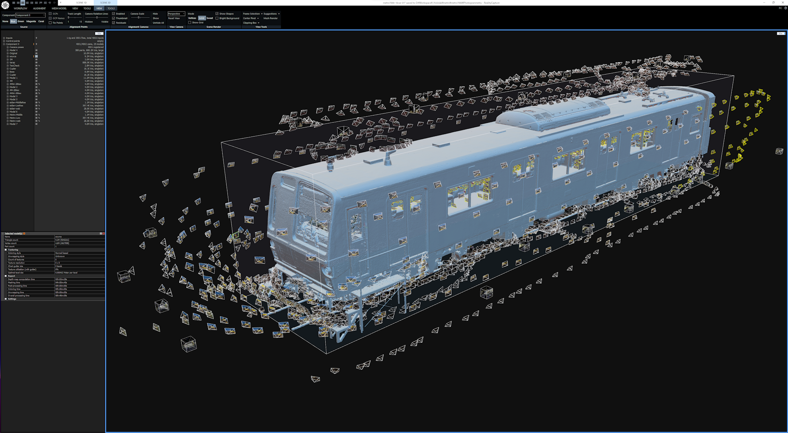Toggle eye visibility icon for source model
This screenshot has width=788, height=433.
36,56
